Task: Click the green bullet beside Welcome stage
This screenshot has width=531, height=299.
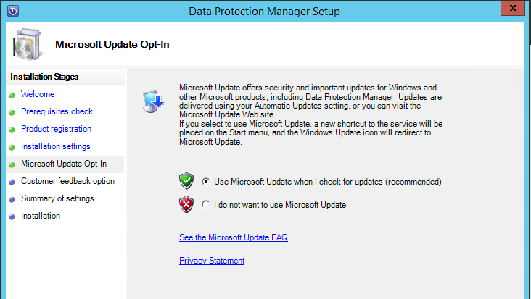Action: pos(12,95)
